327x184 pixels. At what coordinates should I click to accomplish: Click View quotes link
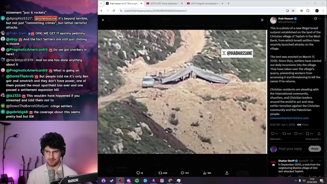(x=313, y=139)
